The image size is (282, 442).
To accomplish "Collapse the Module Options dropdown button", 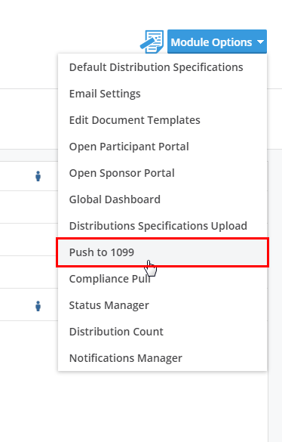I will coord(217,42).
